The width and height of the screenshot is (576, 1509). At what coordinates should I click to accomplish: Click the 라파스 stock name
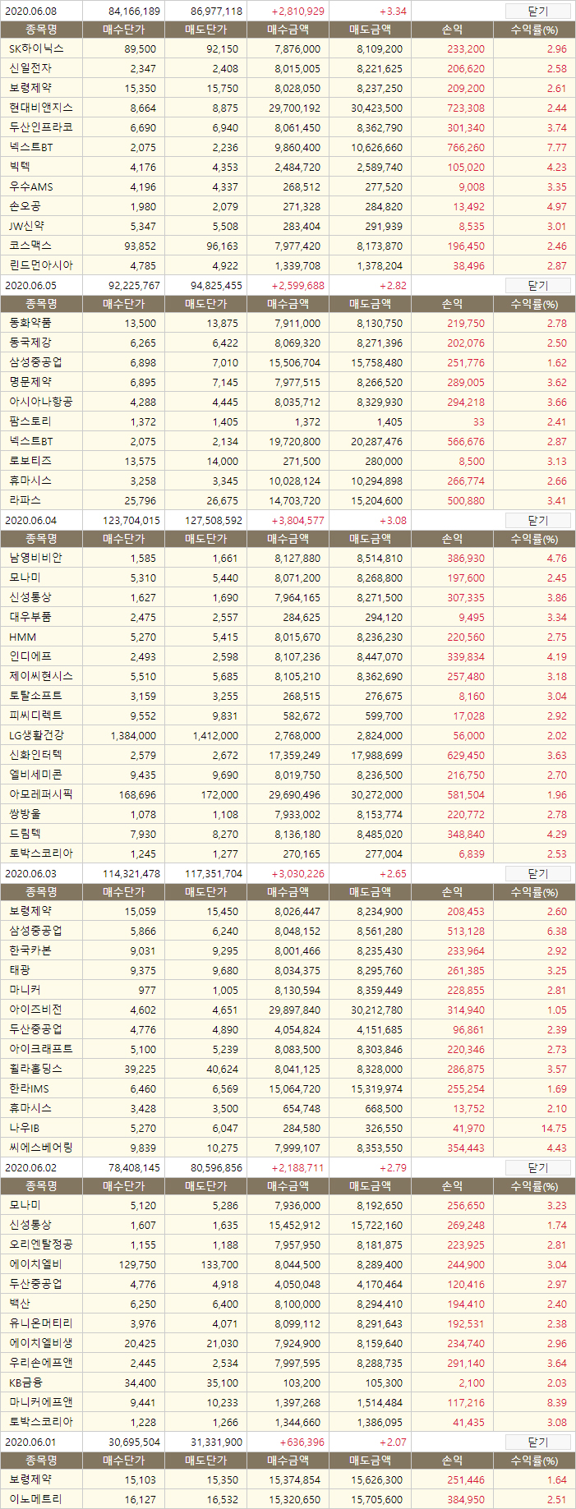coord(25,501)
